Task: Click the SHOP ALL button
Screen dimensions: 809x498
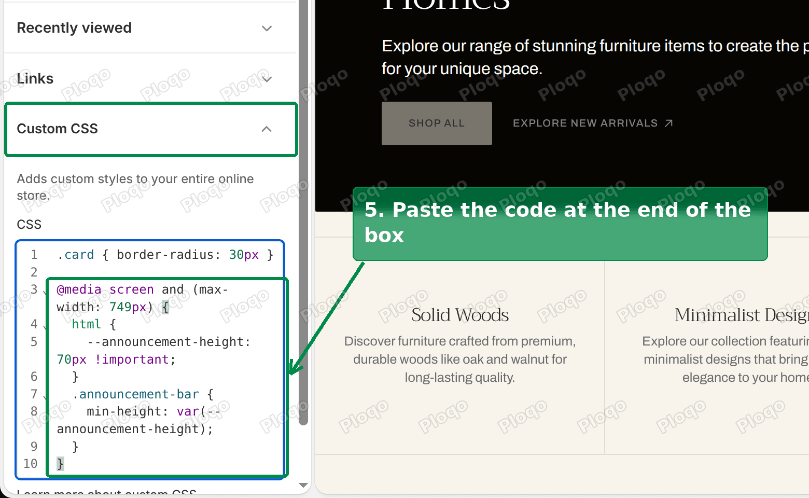Action: [437, 123]
